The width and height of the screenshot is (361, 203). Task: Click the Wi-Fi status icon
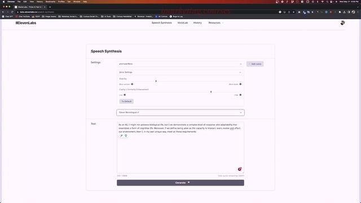tap(322, 2)
